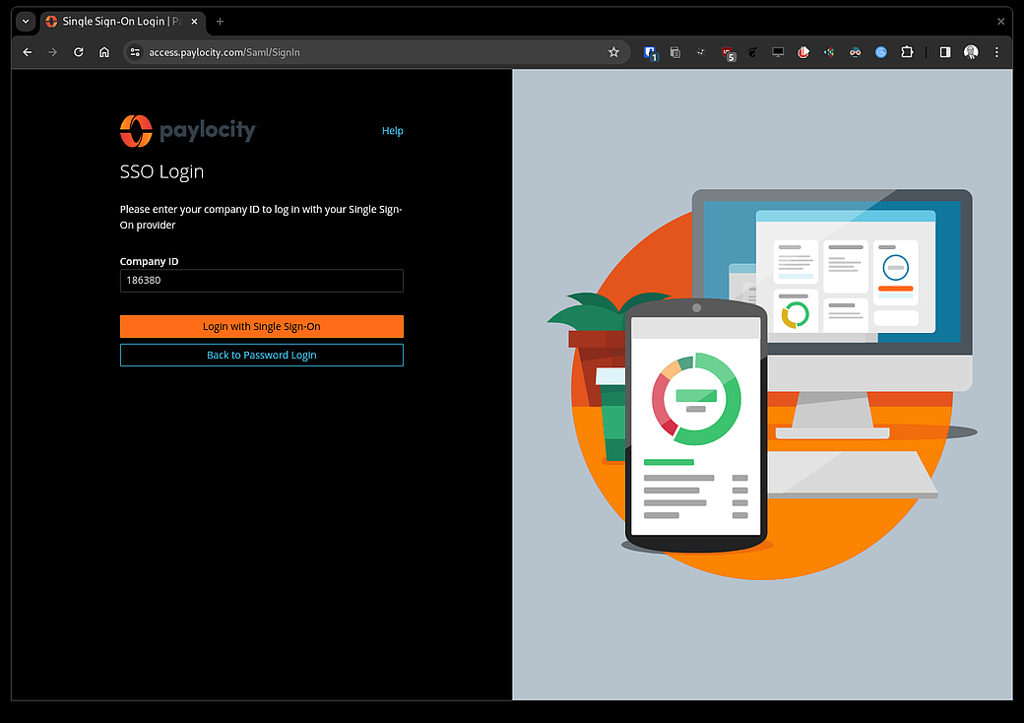Select the Single Sign-On Login tab
This screenshot has height=723, width=1024.
[x=118, y=21]
